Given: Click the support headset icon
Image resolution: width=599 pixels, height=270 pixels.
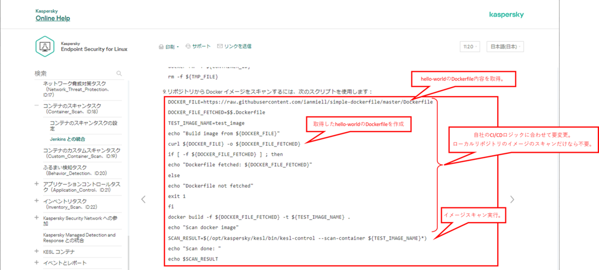Looking at the screenshot, I should tap(188, 46).
